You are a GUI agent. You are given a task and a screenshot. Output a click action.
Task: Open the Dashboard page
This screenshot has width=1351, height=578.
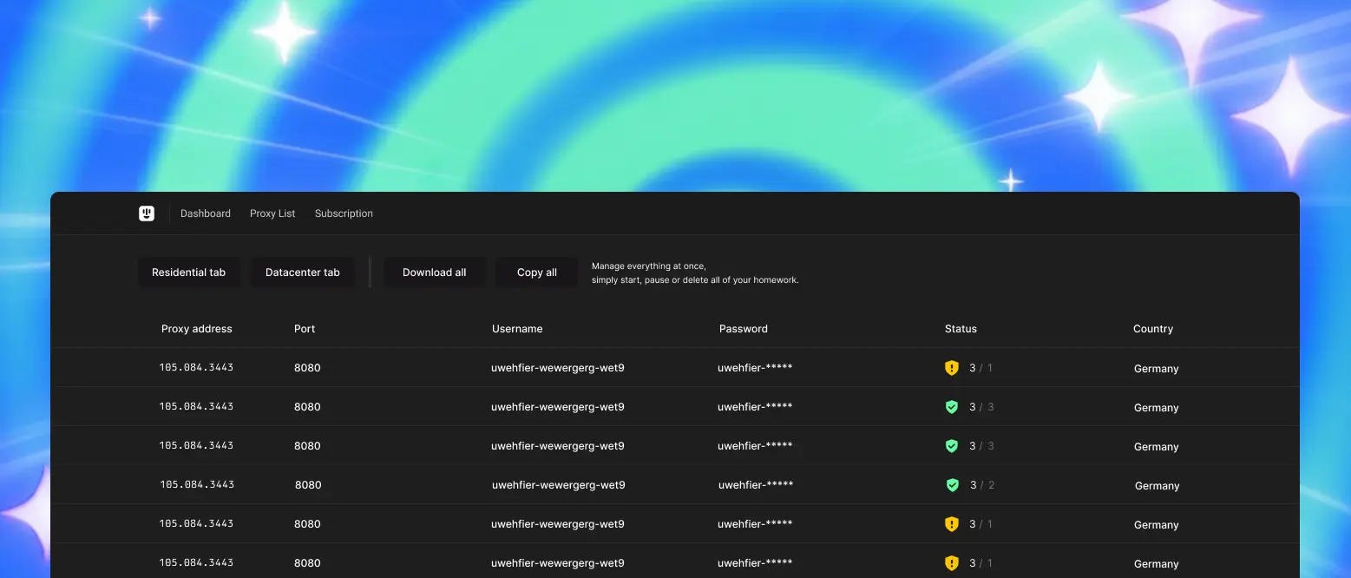(205, 213)
